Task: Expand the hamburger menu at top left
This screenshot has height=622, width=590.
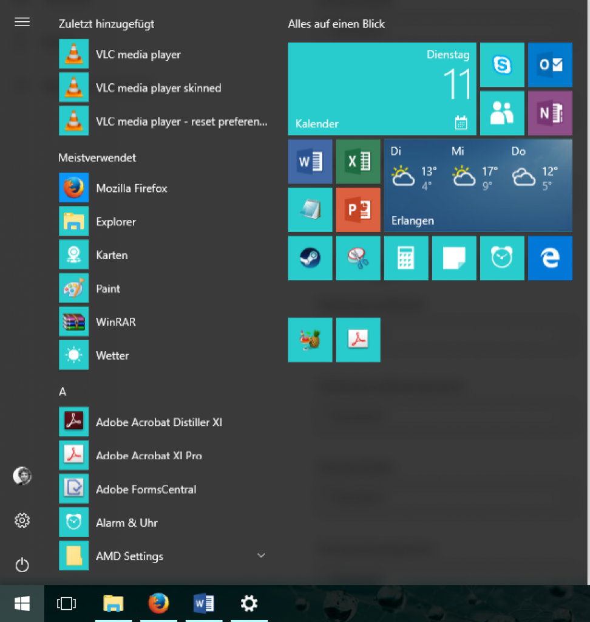Action: tap(22, 22)
